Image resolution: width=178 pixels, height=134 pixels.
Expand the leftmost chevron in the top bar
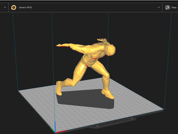pos(5,7)
